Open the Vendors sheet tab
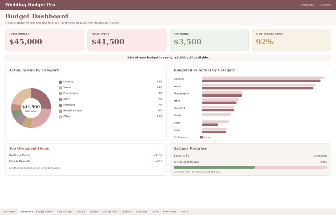The height and width of the screenshot is (215, 336). (x=94, y=212)
